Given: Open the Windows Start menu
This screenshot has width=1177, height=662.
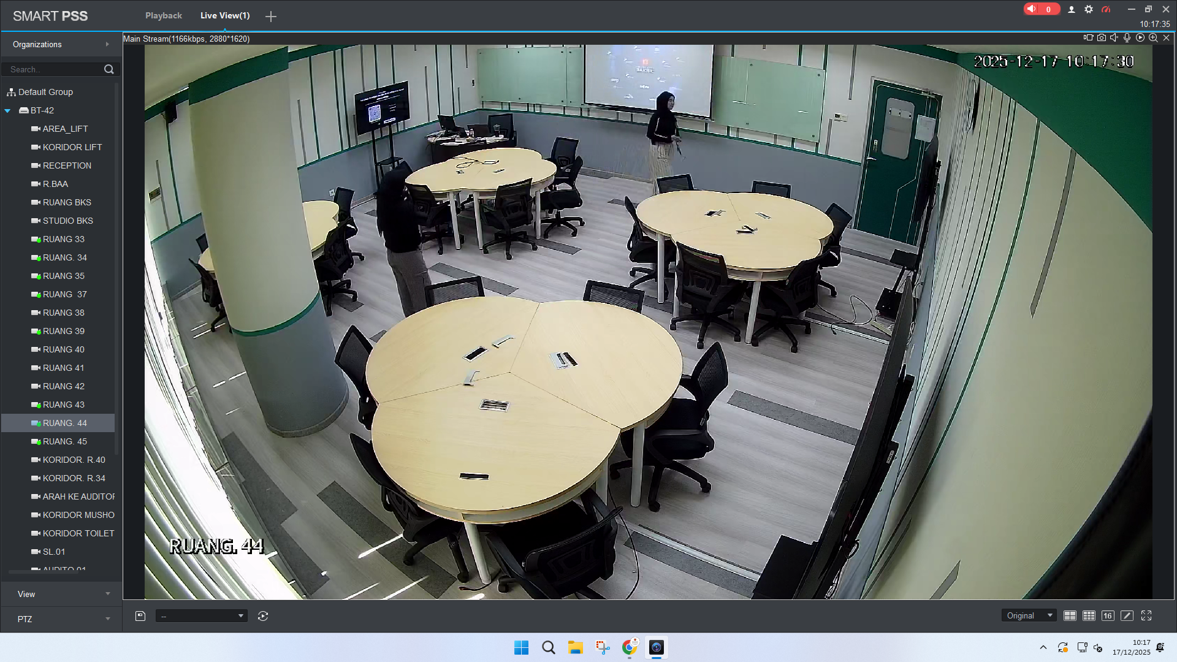Looking at the screenshot, I should tap(522, 647).
